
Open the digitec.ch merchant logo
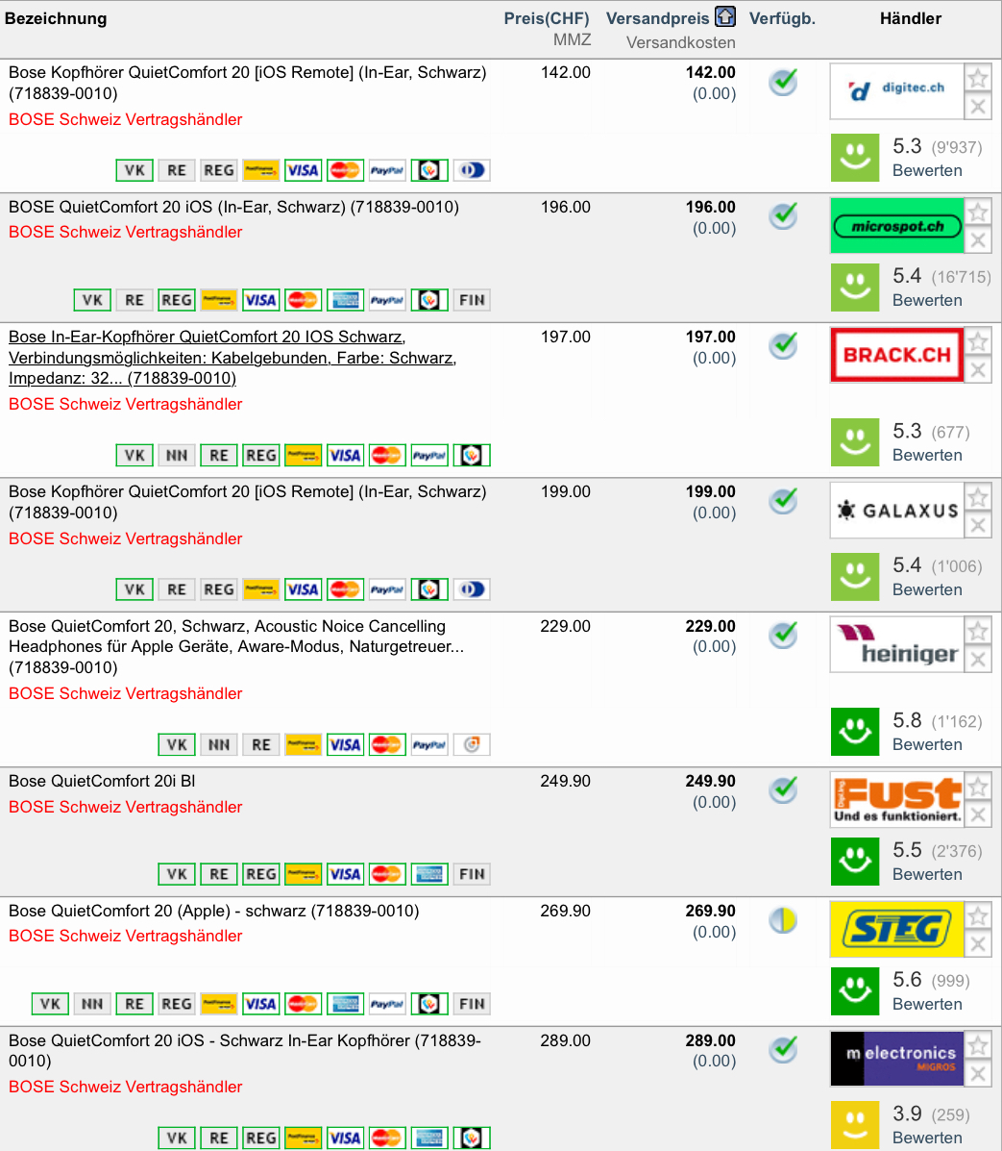896,90
